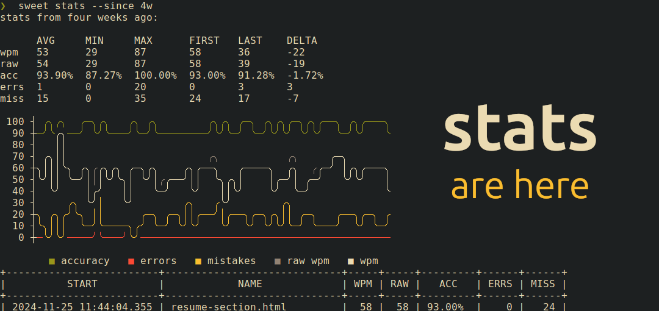Select the AVG column header in summary
This screenshot has width=659, height=311.
46,41
